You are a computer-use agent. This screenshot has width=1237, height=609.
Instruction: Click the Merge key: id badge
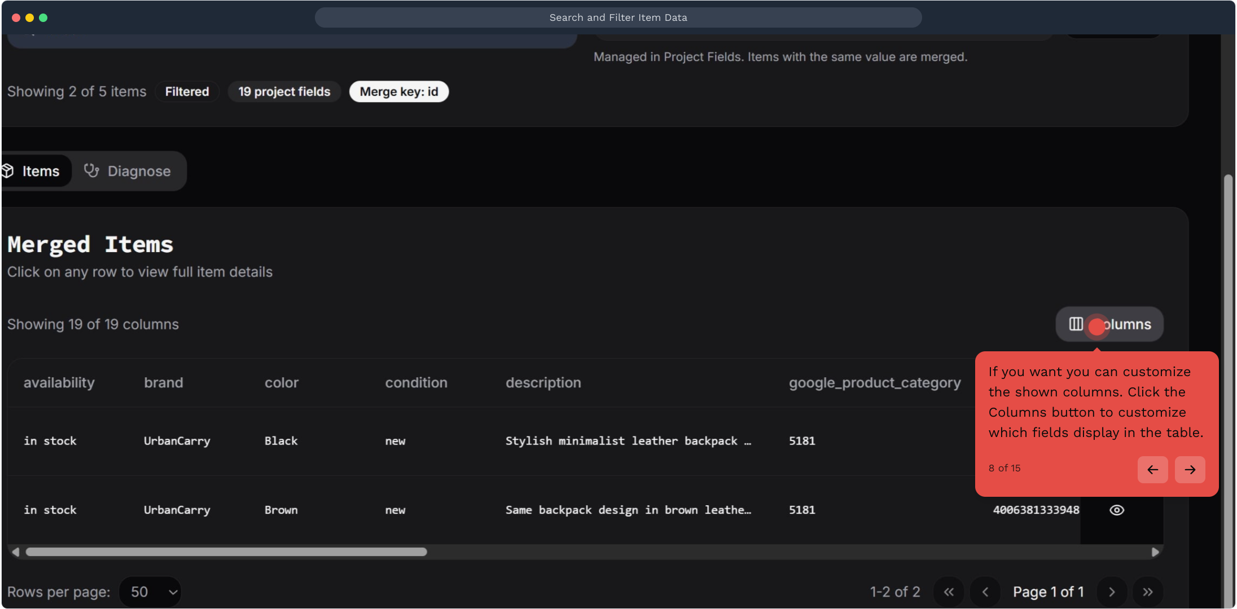click(398, 92)
